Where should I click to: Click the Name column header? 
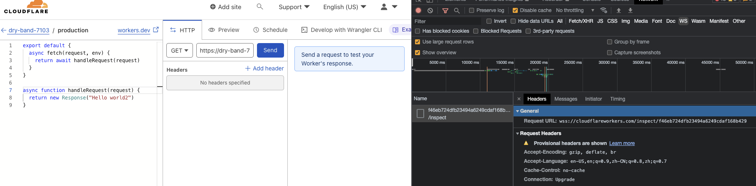pyautogui.click(x=462, y=99)
